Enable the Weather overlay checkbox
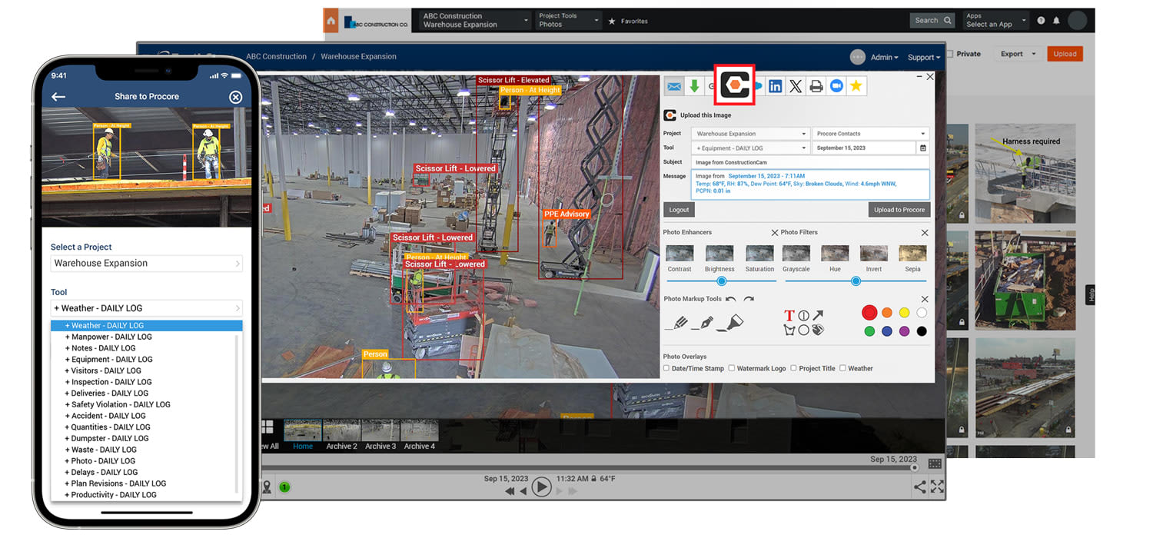The height and width of the screenshot is (538, 1153). point(842,368)
